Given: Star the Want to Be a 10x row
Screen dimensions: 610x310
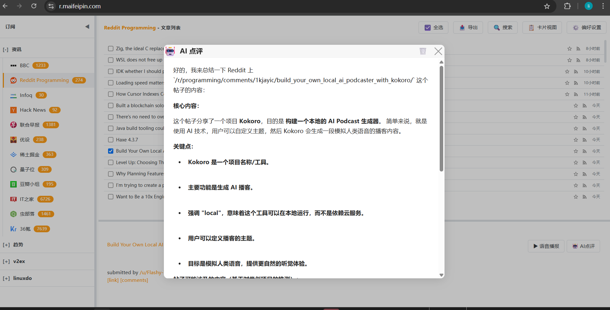Looking at the screenshot, I should click(576, 197).
